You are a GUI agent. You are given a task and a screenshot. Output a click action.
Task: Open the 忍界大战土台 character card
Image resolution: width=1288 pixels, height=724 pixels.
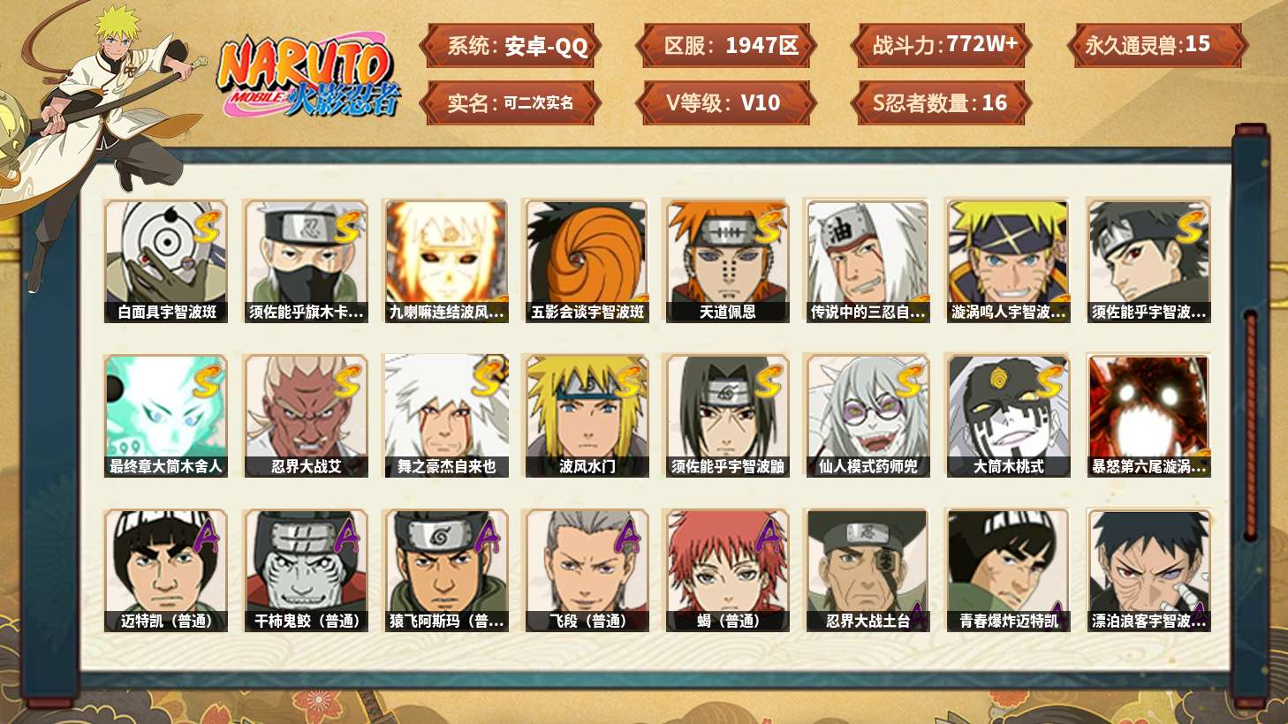[868, 570]
